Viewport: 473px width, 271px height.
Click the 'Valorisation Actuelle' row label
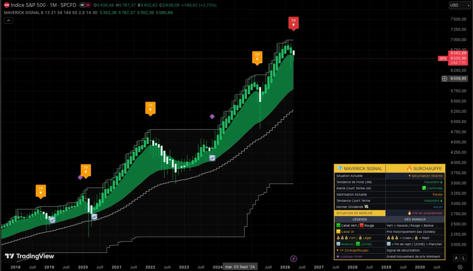(351, 194)
